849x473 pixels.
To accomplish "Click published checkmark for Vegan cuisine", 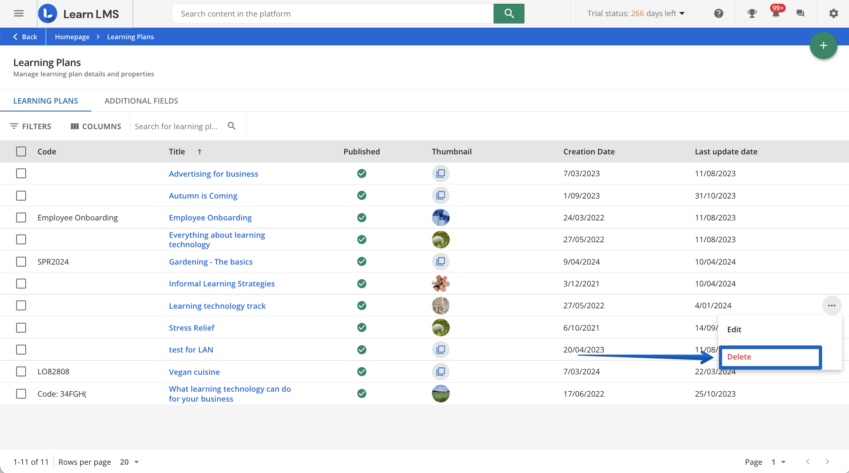I will (x=362, y=371).
